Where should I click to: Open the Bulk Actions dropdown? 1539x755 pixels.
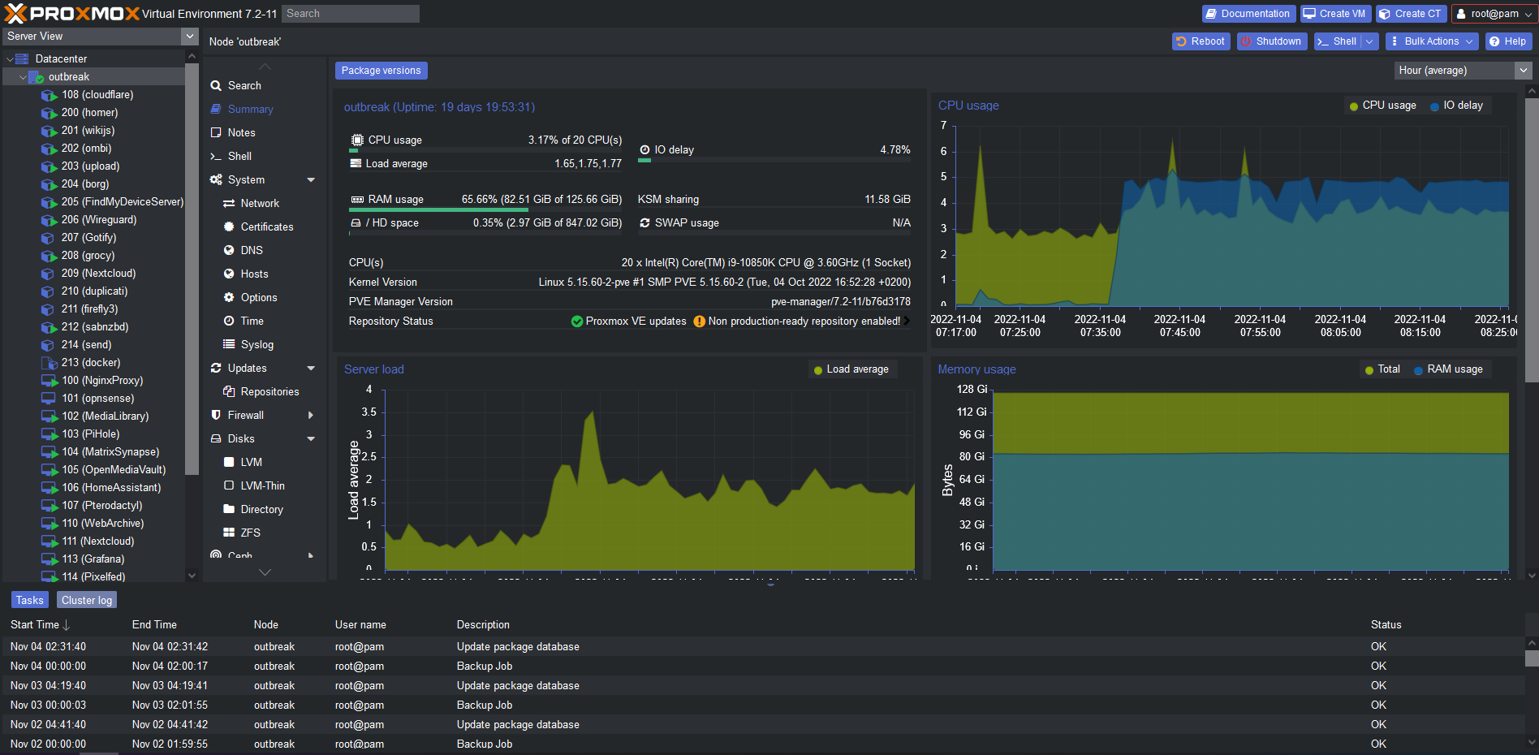click(1432, 41)
